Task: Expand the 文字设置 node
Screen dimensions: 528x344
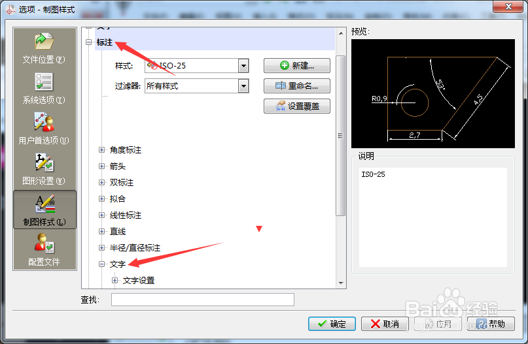Action: 115,280
